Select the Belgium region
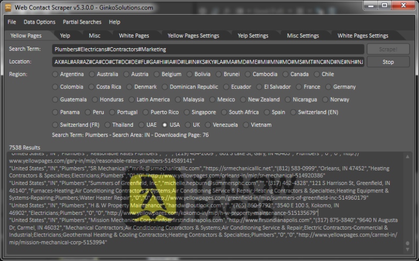Image resolution: width=419 pixels, height=261 pixels. [168, 74]
